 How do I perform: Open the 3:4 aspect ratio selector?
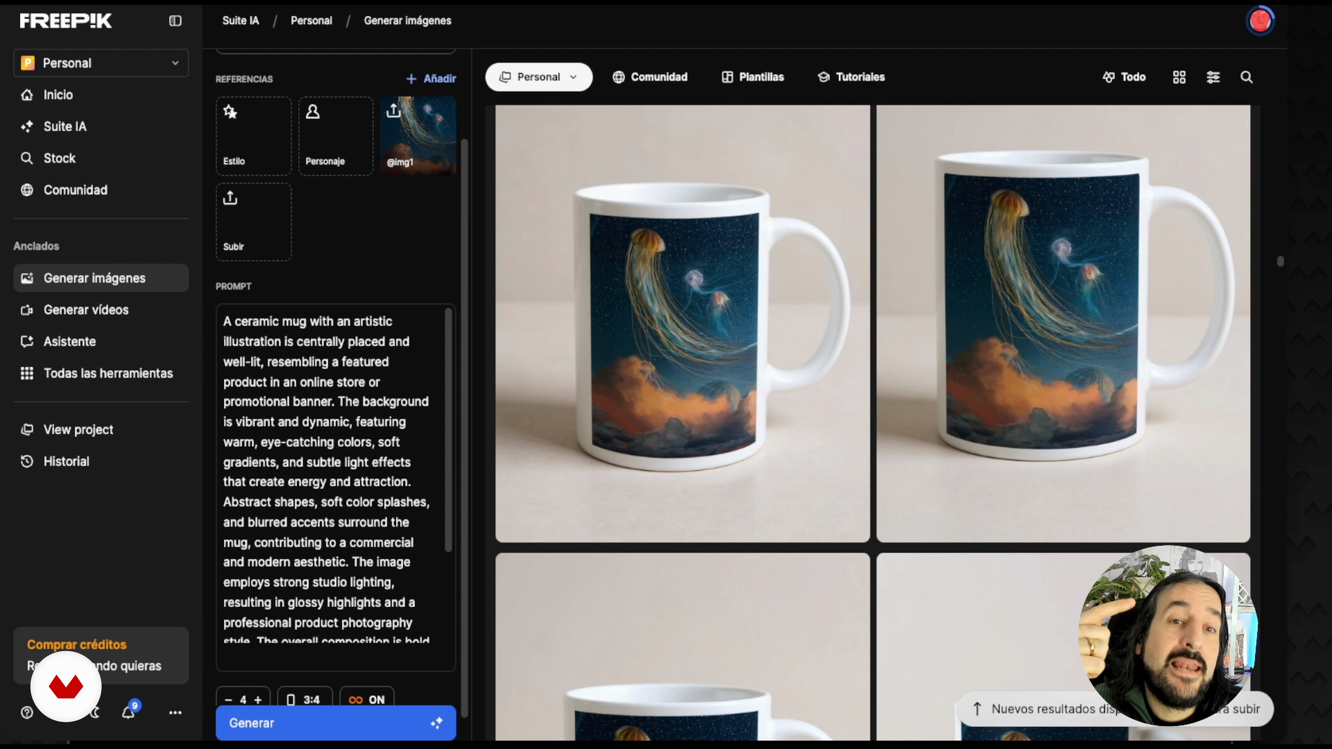pos(305,699)
